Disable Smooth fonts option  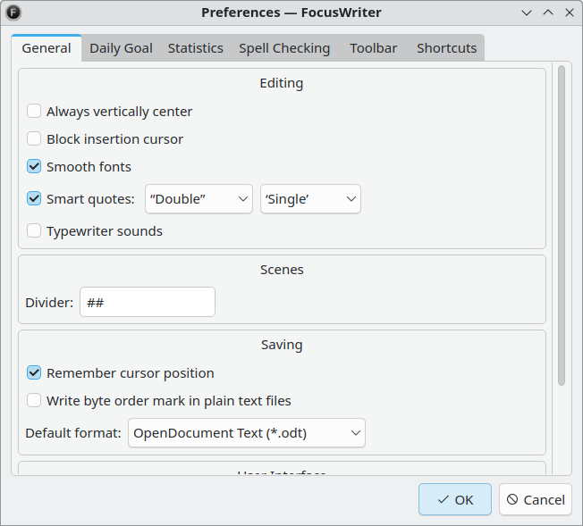click(x=34, y=166)
